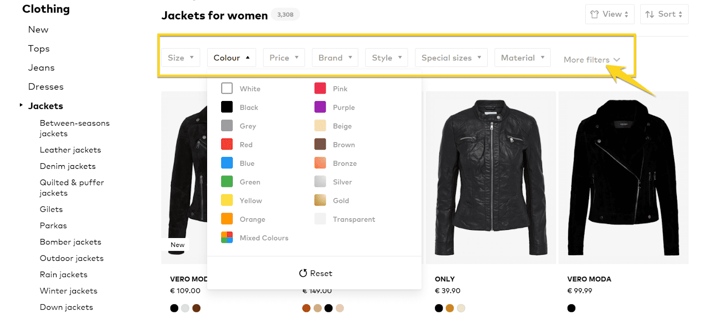Click the 3,308 results count badge
The height and width of the screenshot is (320, 722).
click(x=285, y=14)
